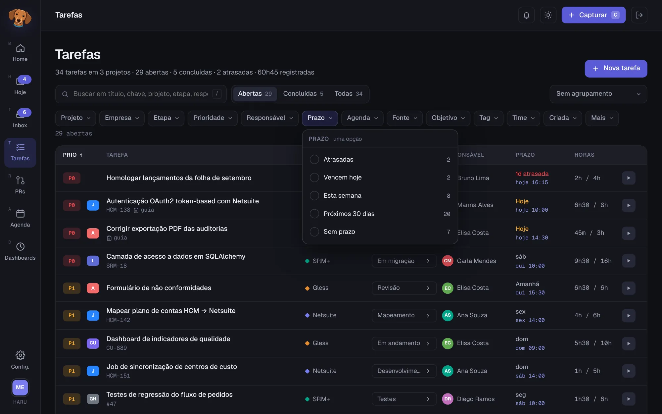The width and height of the screenshot is (662, 414).
Task: Open Projeto filter dropdown
Action: pyautogui.click(x=75, y=118)
